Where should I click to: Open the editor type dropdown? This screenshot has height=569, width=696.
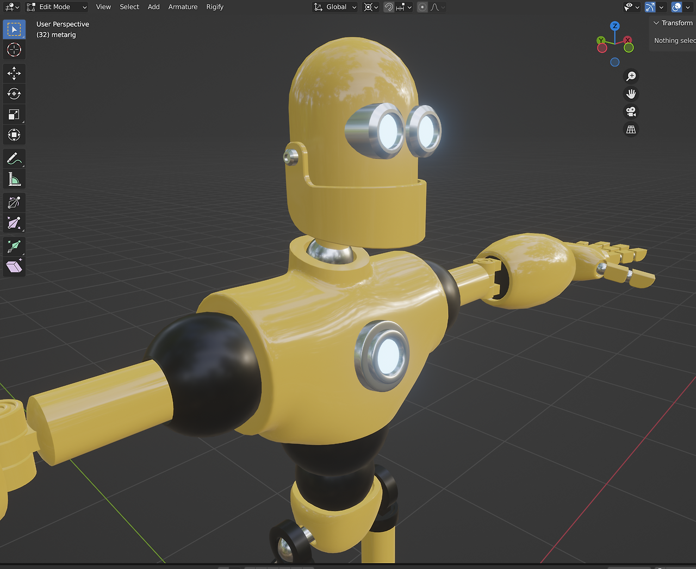[11, 7]
